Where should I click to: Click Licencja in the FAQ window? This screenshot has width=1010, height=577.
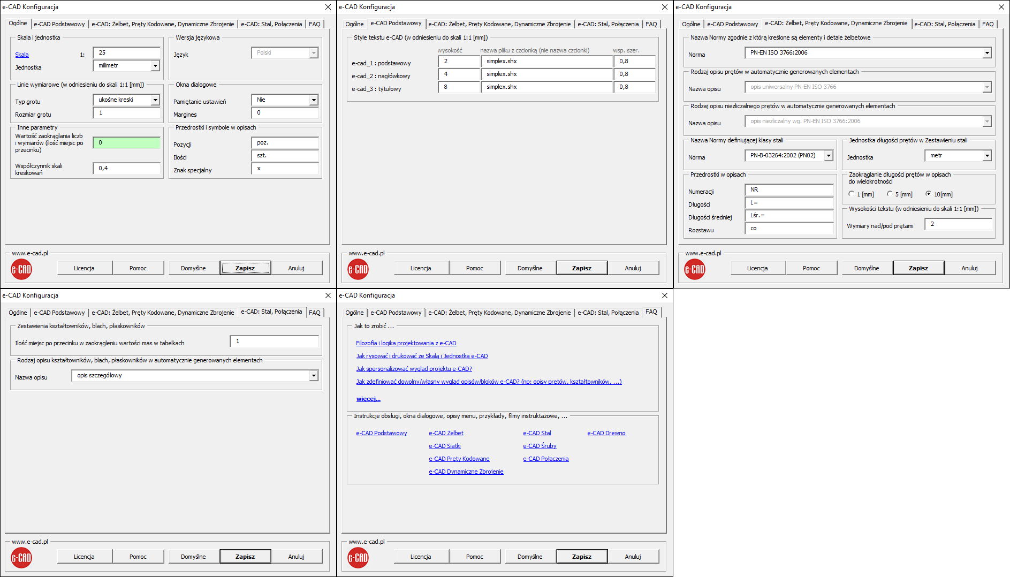point(421,557)
